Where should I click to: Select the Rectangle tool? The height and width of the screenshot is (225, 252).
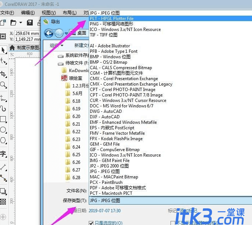point(3,119)
